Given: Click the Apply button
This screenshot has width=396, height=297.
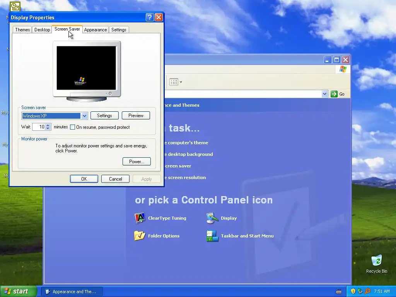Looking at the screenshot, I should click(147, 179).
